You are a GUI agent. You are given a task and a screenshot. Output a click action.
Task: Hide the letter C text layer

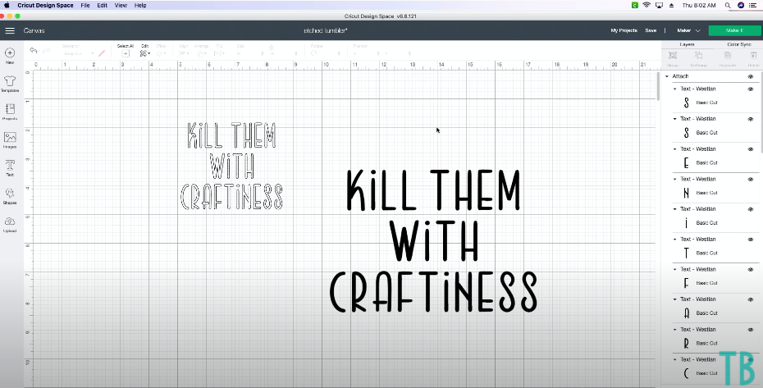point(751,360)
